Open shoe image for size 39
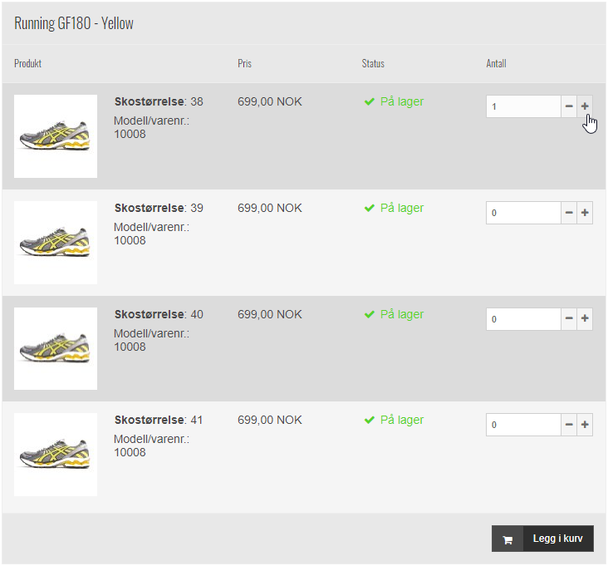Viewport: 608px width, 566px height. (56, 243)
